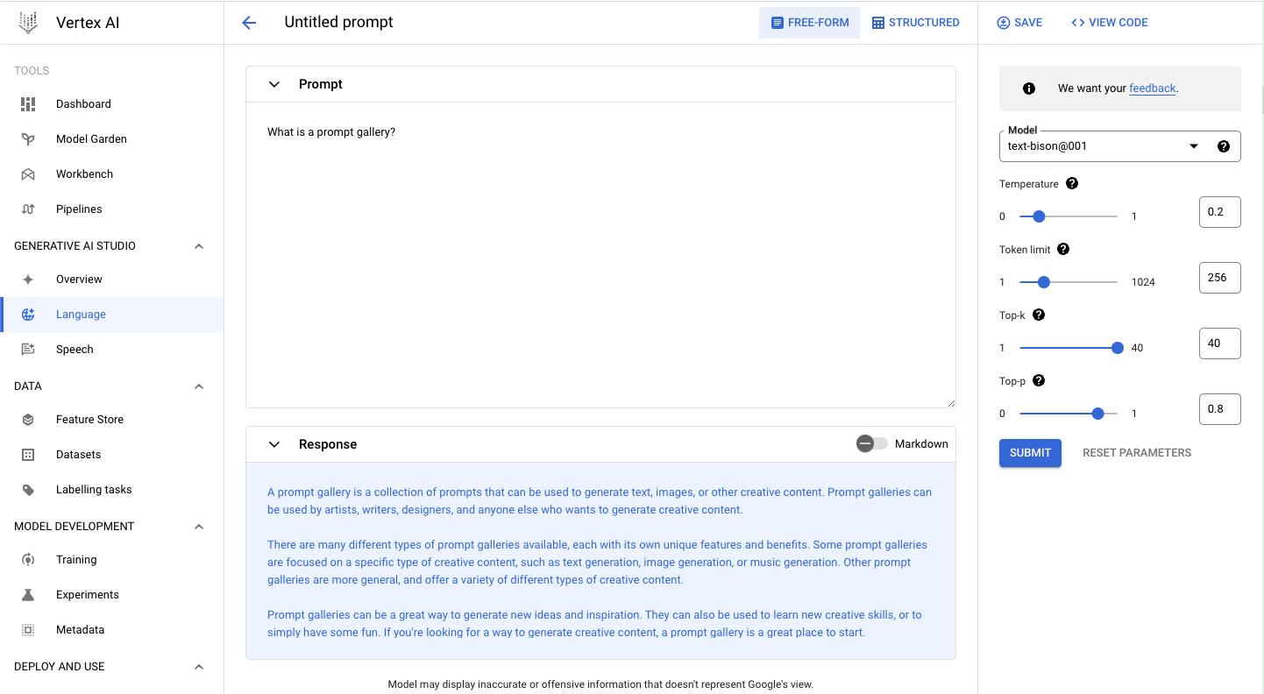
Task: Click the Submit button
Action: click(x=1030, y=453)
